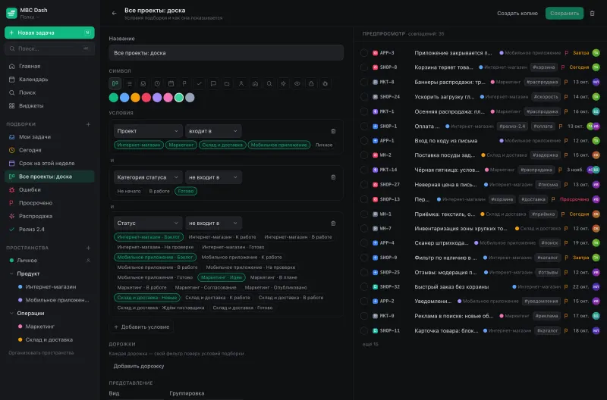Choose the sparkle symbol in the symbol row
Image resolution: width=607 pixels, height=400 pixels.
point(283,83)
